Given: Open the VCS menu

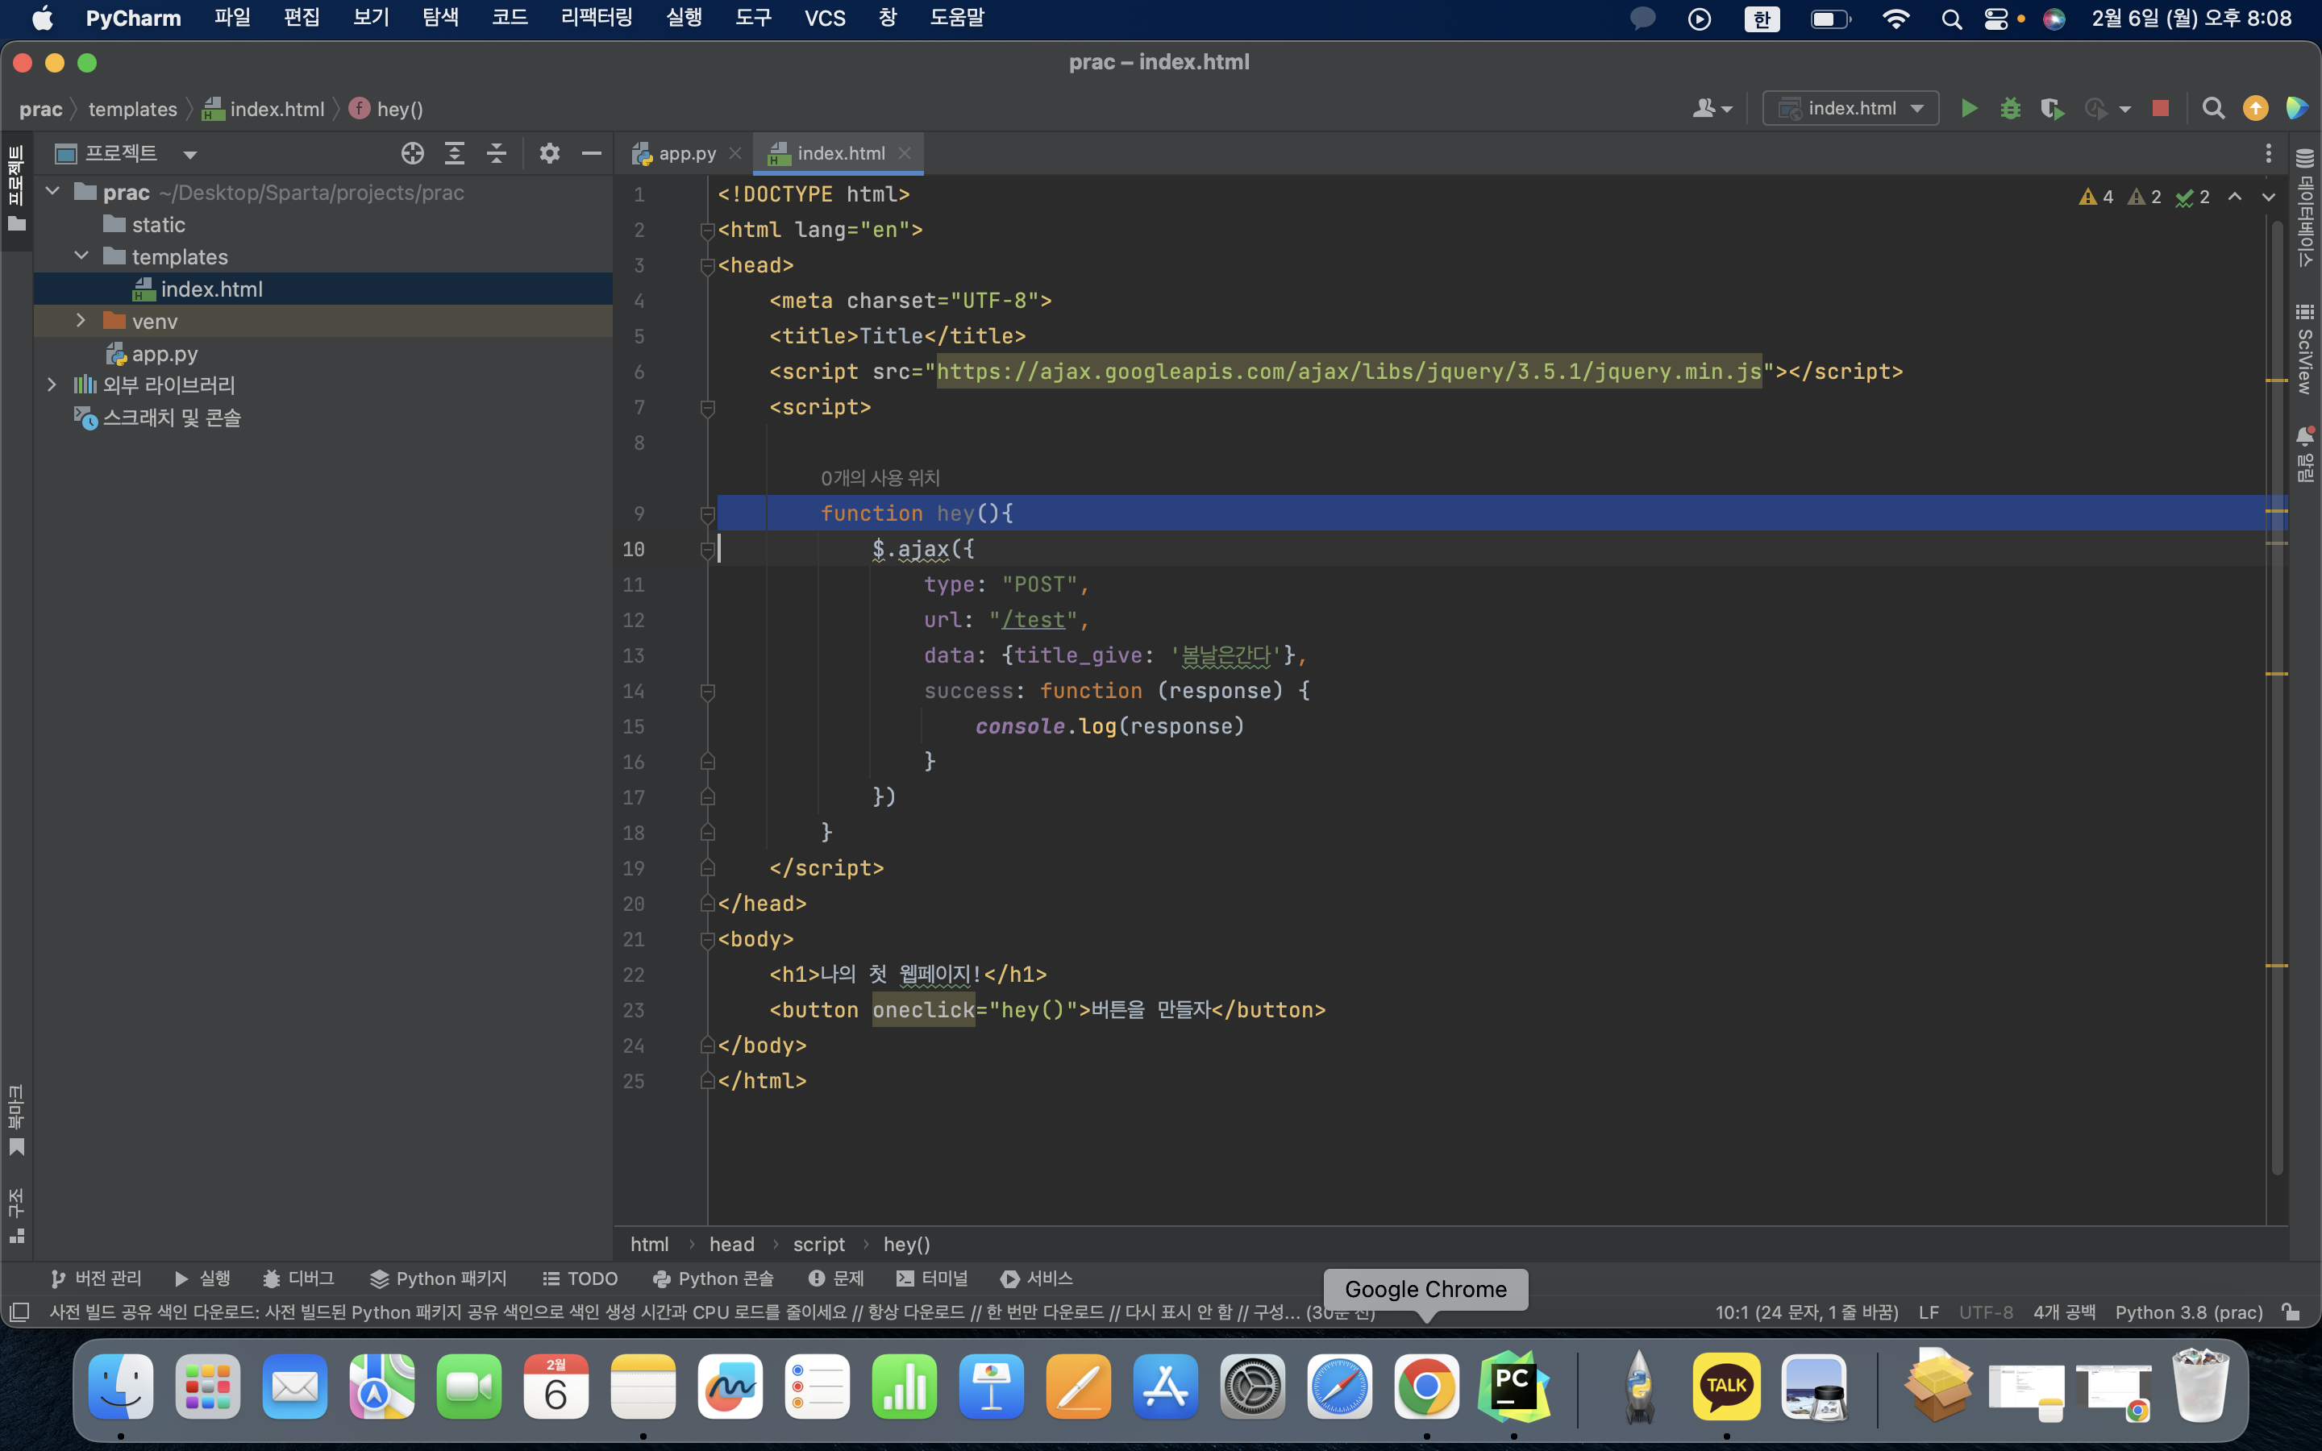Looking at the screenshot, I should pyautogui.click(x=825, y=19).
